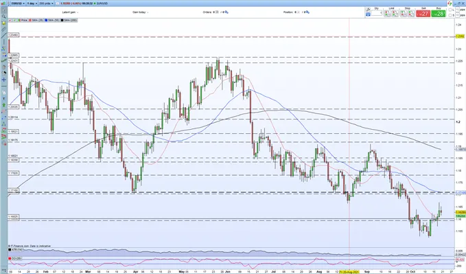Click the L pips input field
The width and height of the screenshot is (466, 274).
click(x=457, y=10)
